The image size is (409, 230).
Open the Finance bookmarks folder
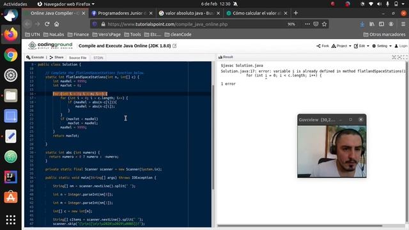coord(78,34)
